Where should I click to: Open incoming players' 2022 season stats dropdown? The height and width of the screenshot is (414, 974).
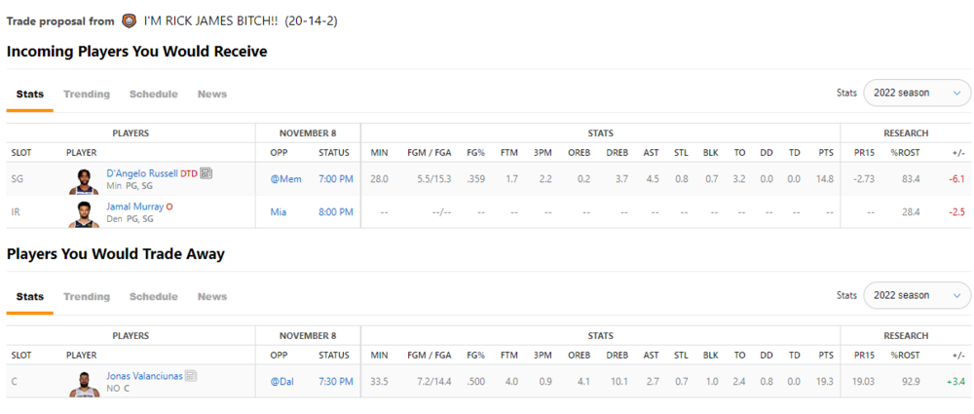tap(917, 93)
